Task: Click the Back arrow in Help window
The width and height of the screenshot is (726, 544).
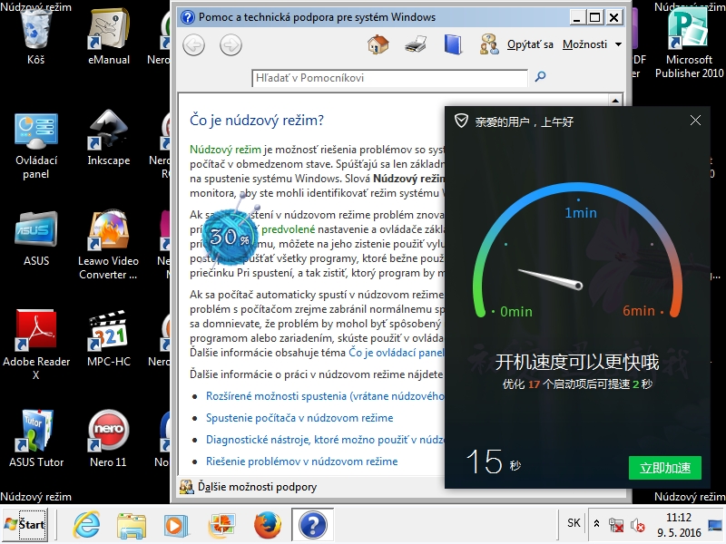Action: tap(193, 45)
